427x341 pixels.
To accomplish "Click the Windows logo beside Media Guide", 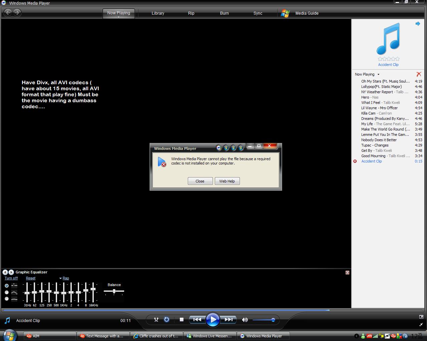I will (285, 13).
